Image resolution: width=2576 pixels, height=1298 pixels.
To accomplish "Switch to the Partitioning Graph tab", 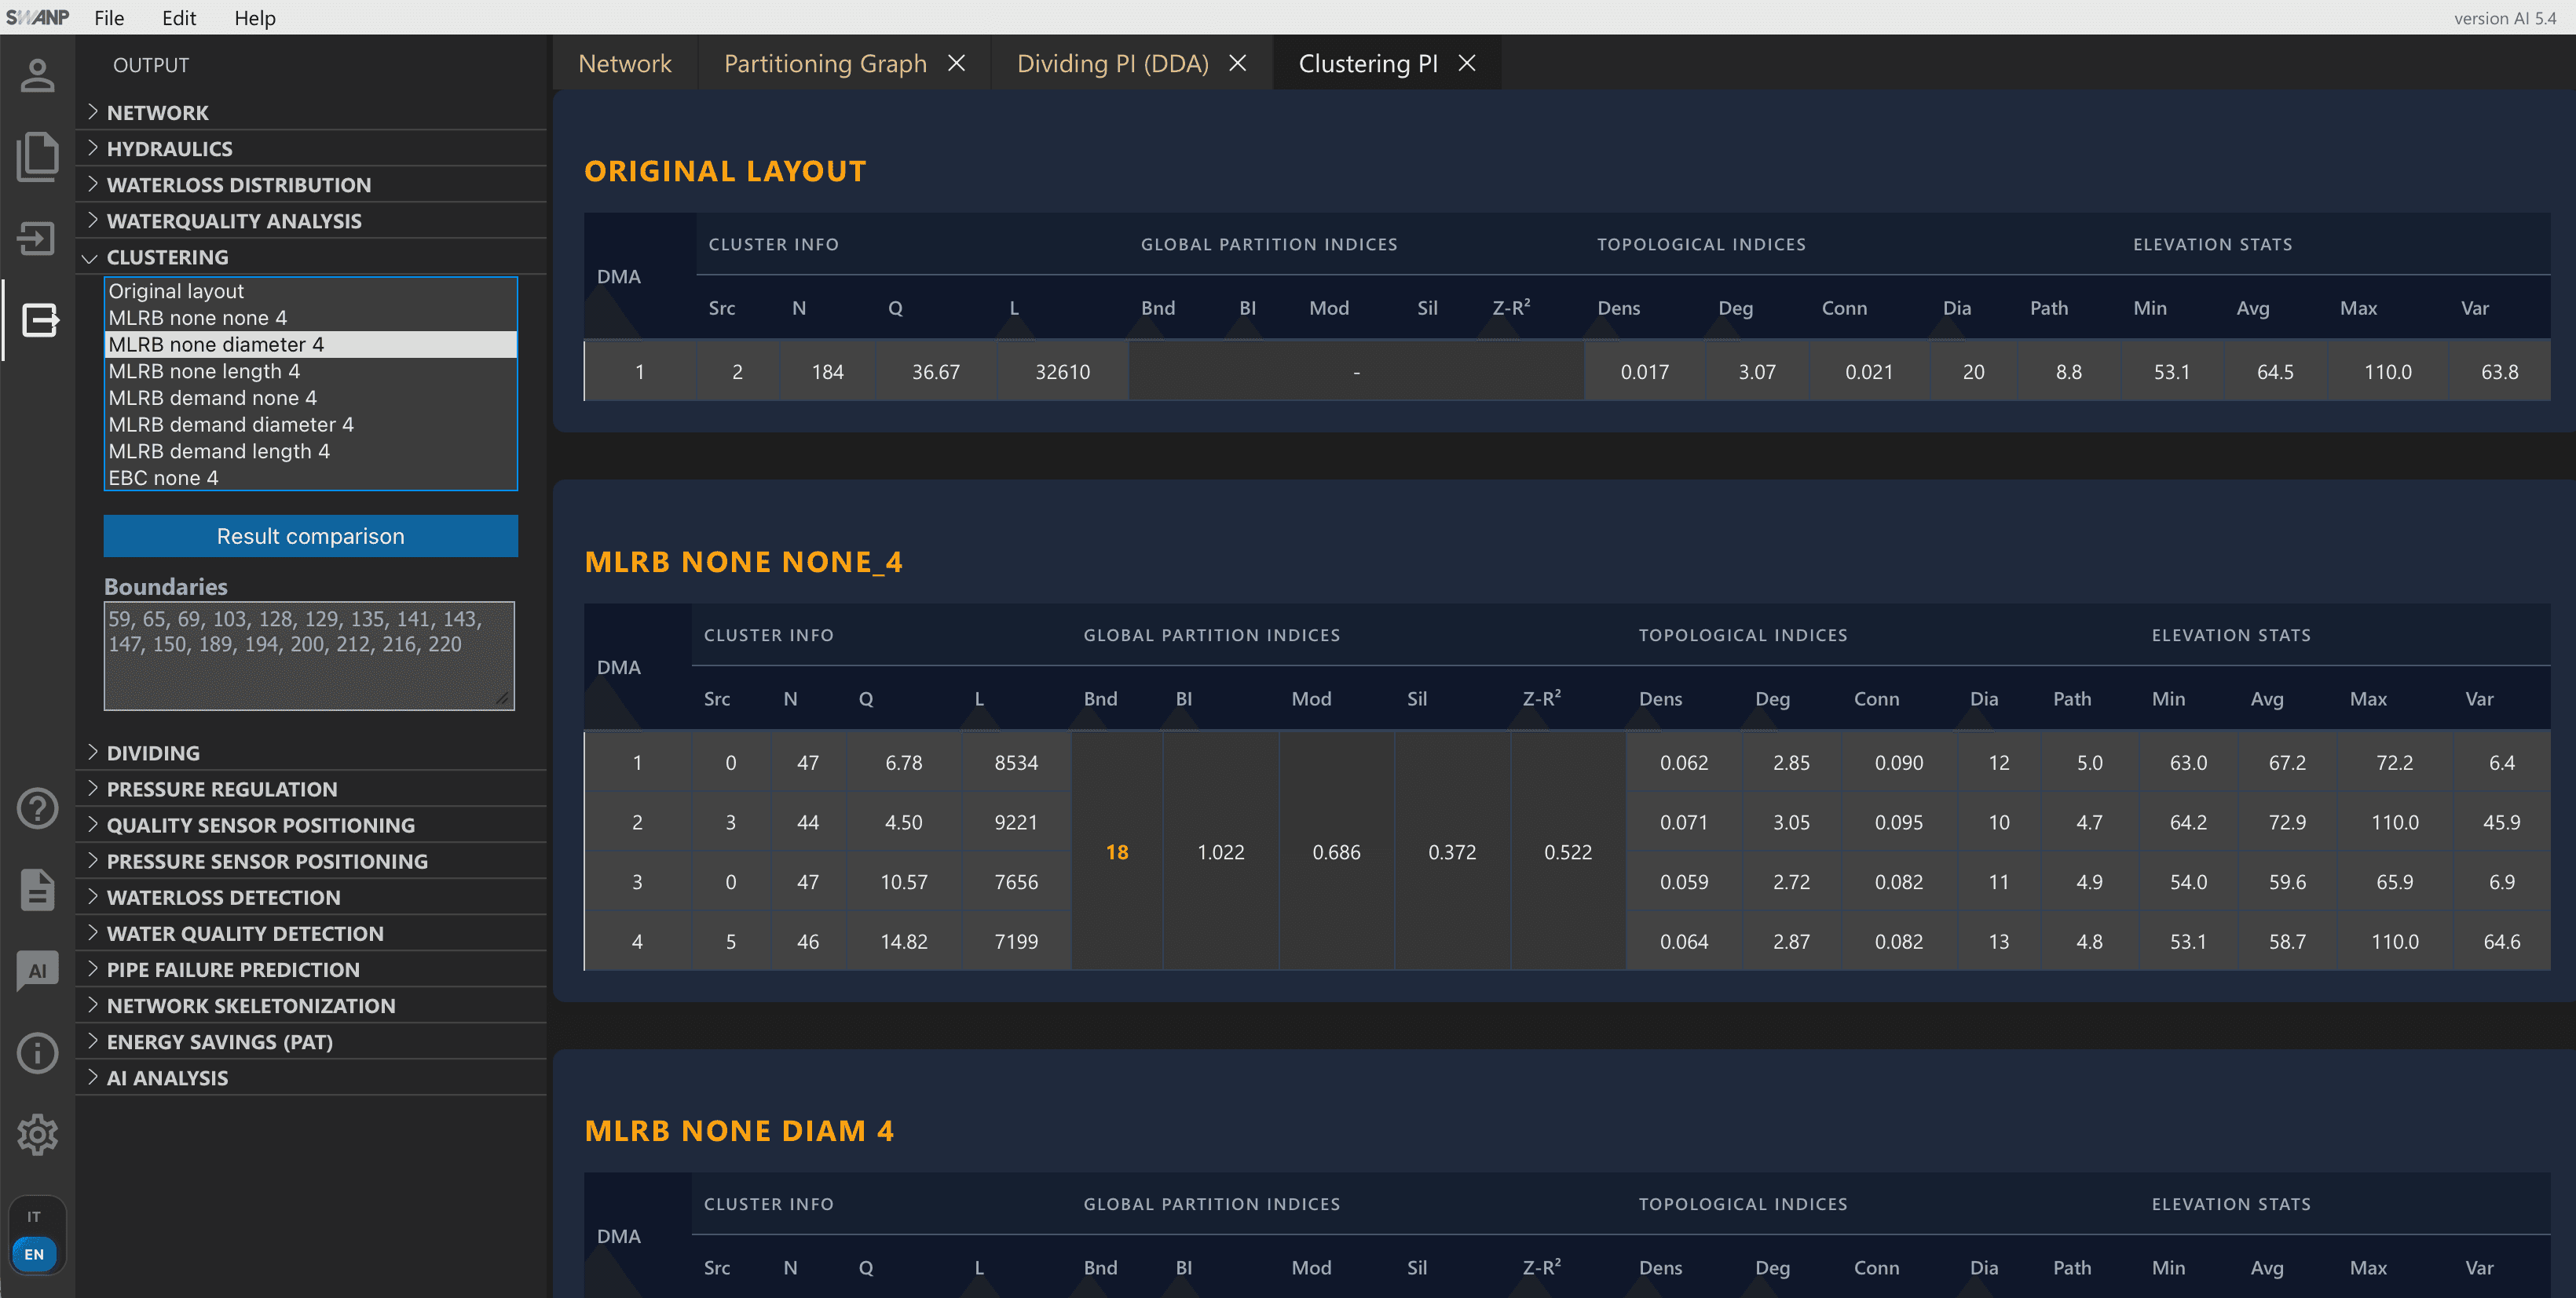I will [825, 63].
